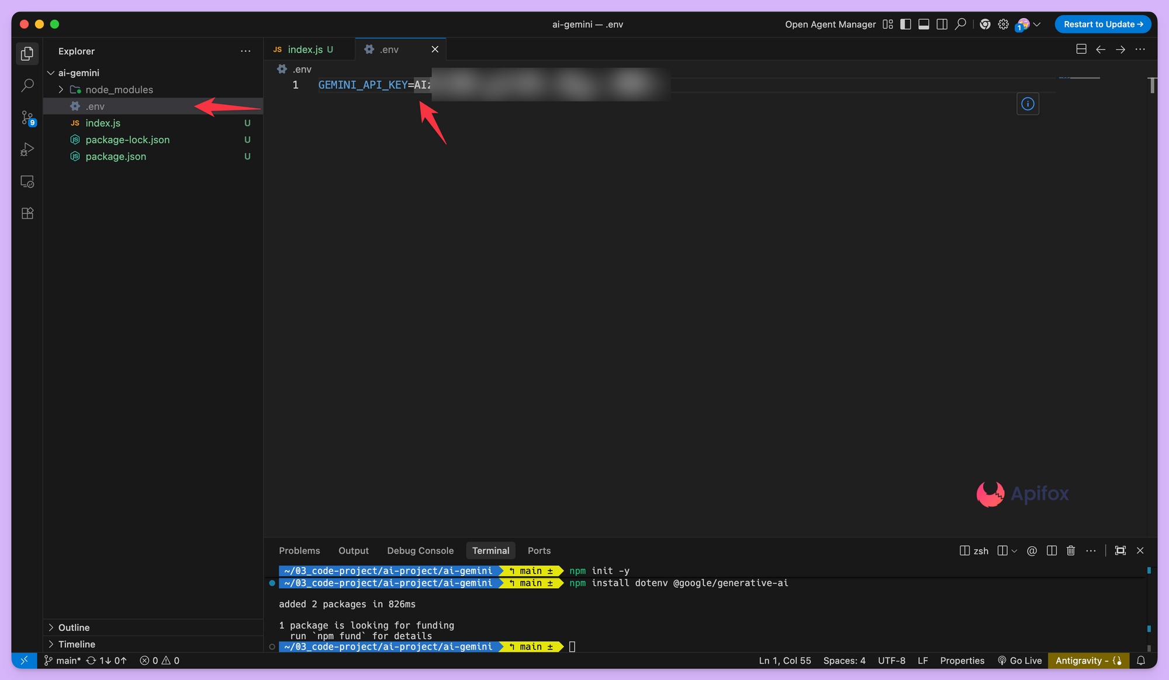The image size is (1169, 680).
Task: Open Run and Debug view
Action: click(27, 150)
